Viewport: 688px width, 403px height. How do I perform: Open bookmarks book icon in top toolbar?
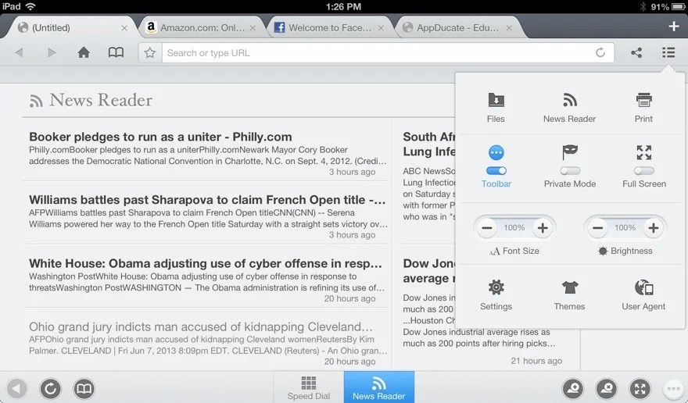point(116,53)
